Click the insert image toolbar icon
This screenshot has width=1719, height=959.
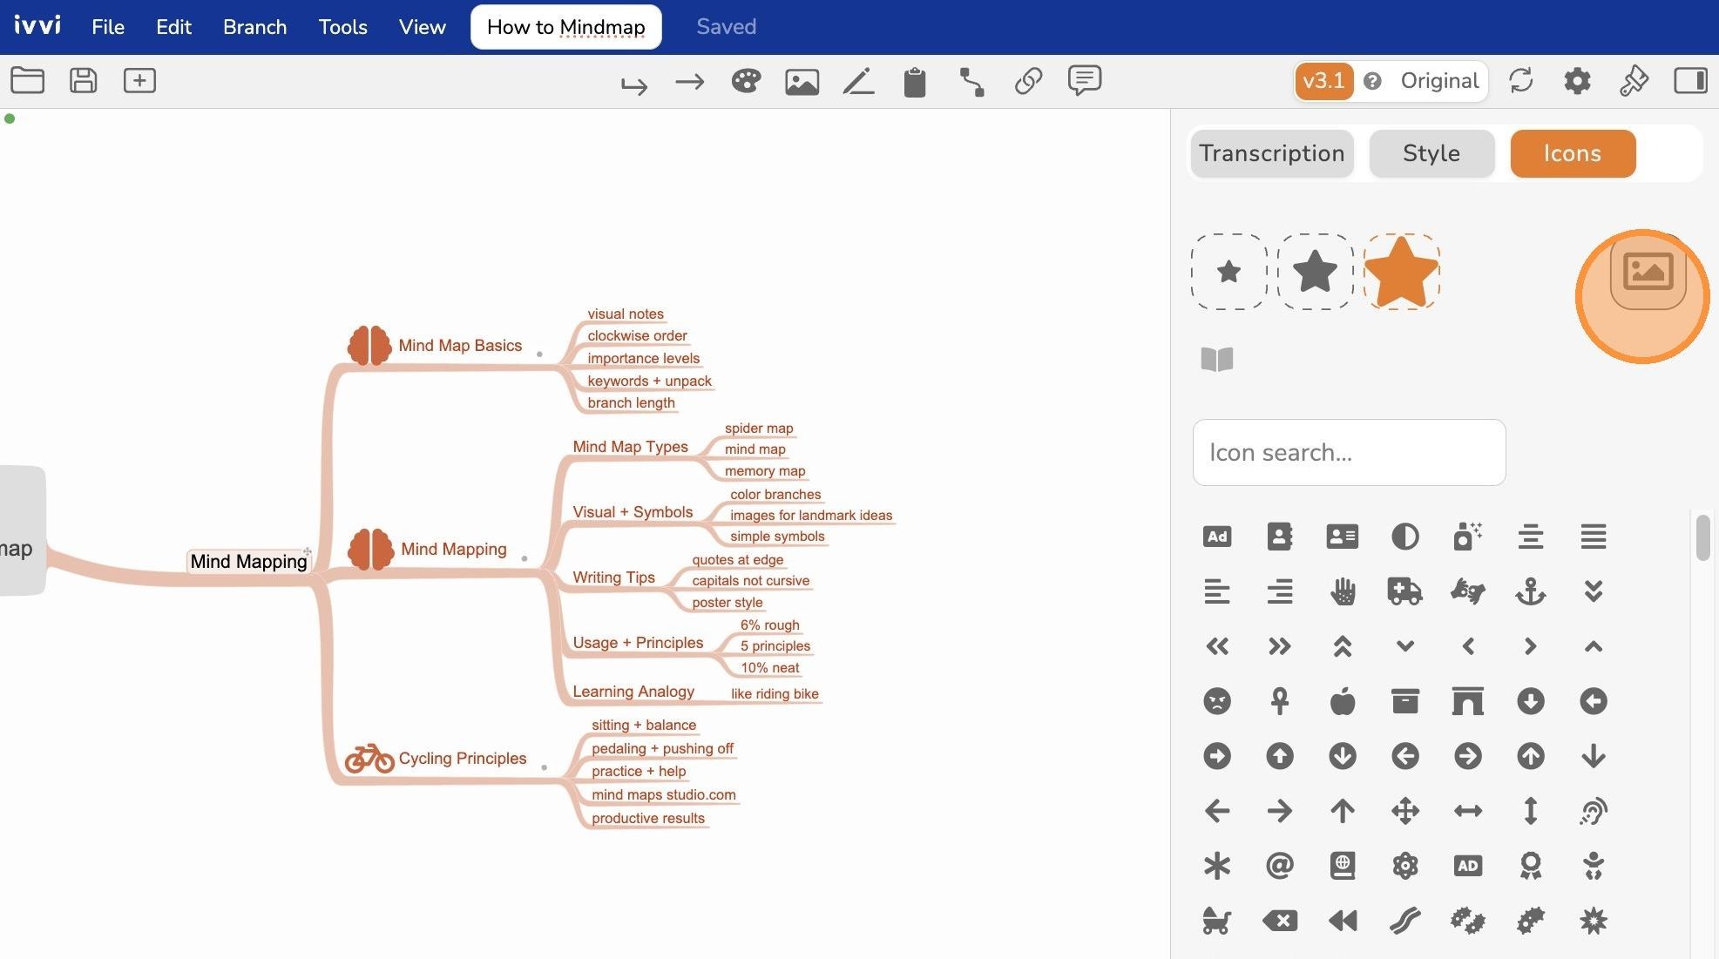click(x=802, y=82)
